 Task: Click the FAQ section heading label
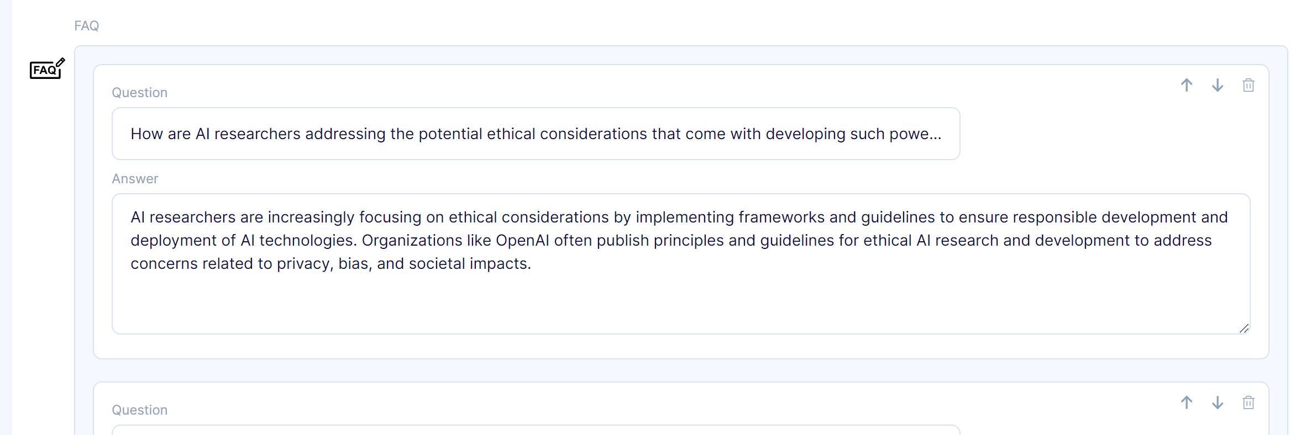point(87,26)
